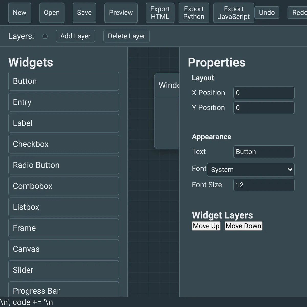Choose the Combobox widget
Screen dimensions: 307x307
[63, 186]
